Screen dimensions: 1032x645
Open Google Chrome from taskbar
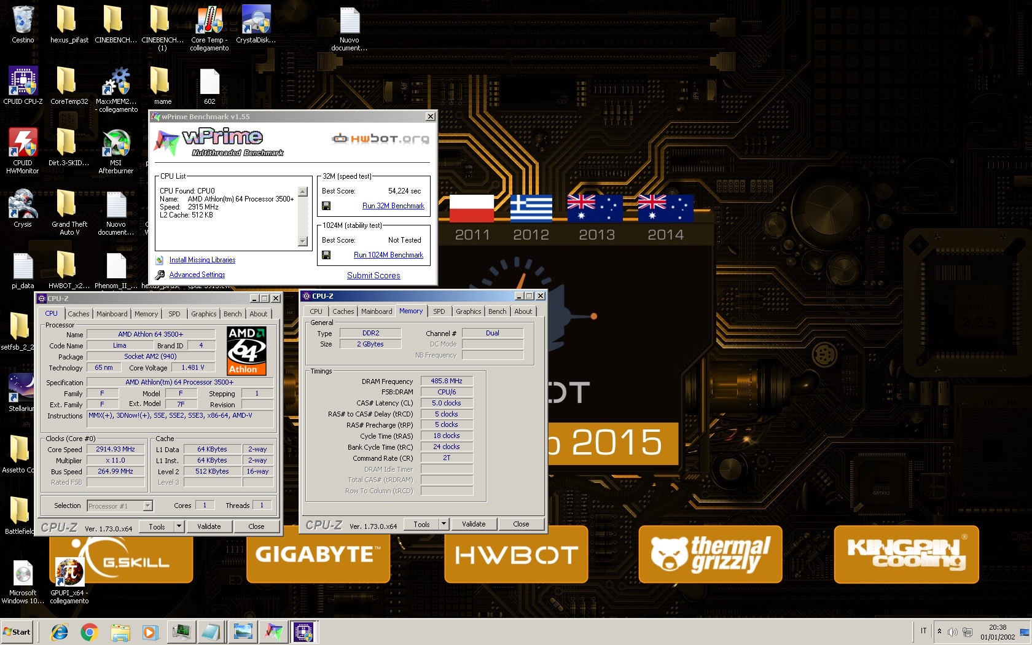pyautogui.click(x=89, y=631)
